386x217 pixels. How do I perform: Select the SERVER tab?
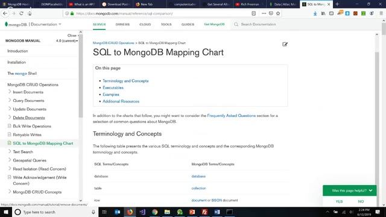pyautogui.click(x=99, y=24)
